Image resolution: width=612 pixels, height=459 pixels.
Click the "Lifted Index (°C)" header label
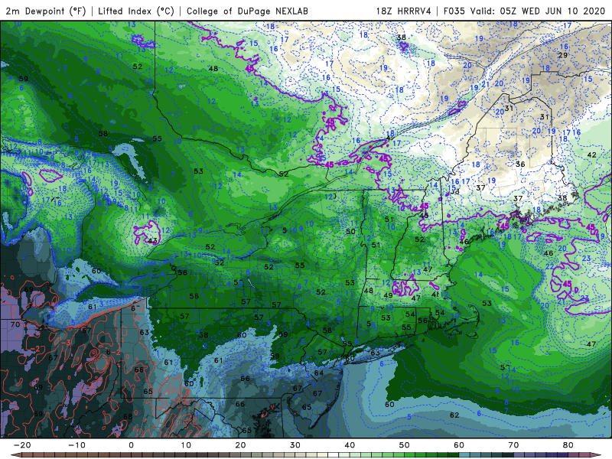pos(136,11)
